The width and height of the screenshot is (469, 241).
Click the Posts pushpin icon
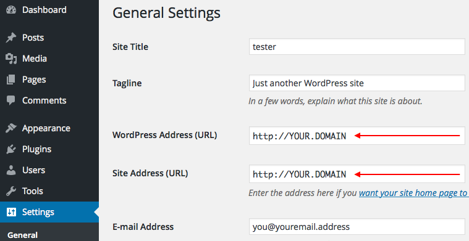(11, 38)
